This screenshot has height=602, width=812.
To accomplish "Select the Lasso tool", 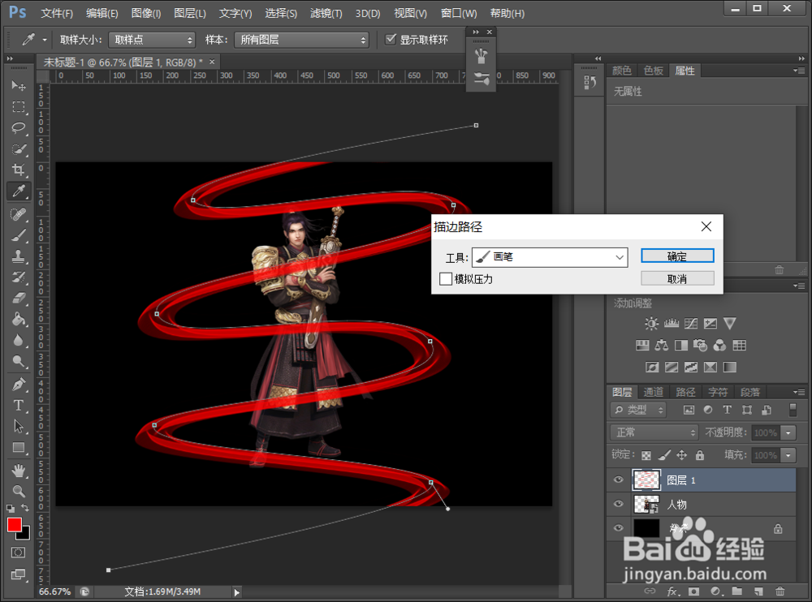I will tap(19, 128).
